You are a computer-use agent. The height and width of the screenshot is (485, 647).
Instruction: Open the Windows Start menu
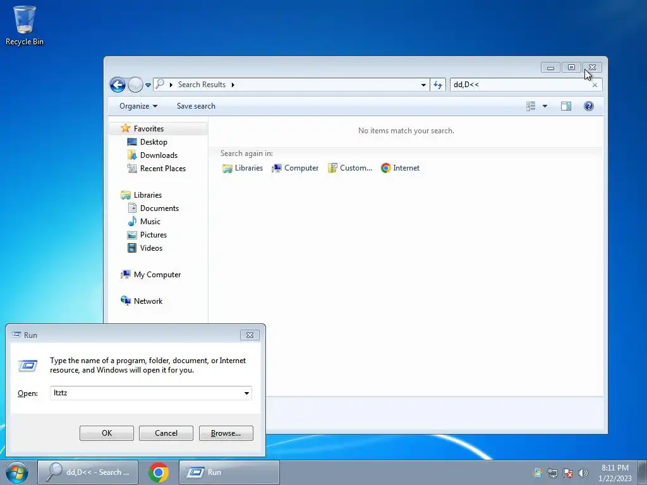pos(17,472)
